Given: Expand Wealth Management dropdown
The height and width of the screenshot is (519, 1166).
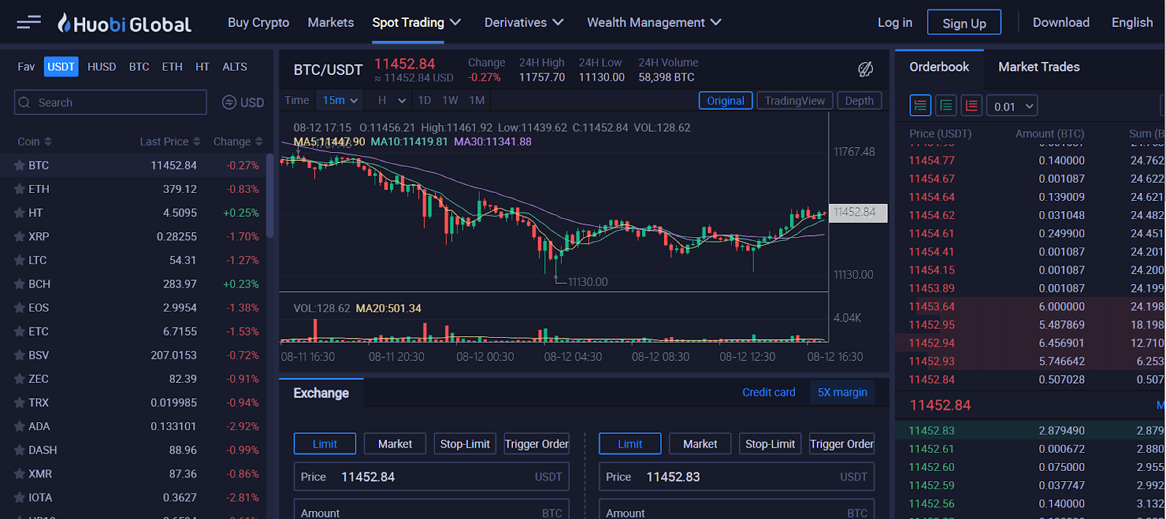Looking at the screenshot, I should coord(654,23).
